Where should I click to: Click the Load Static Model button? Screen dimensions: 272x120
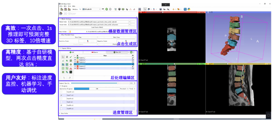coord(97,27)
